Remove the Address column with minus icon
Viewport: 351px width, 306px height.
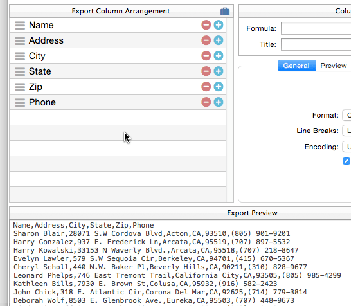coord(206,40)
